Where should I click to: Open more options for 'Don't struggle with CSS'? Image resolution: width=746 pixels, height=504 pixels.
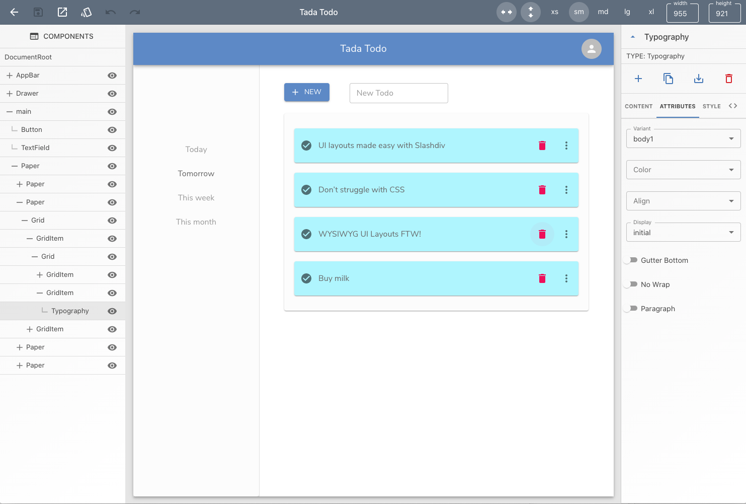coord(566,190)
